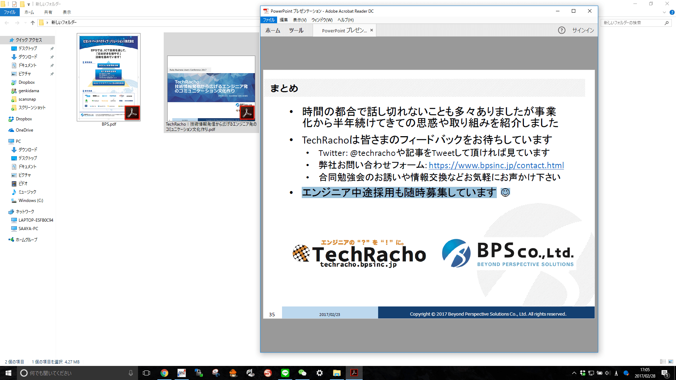
Task: Open WeChat from the taskbar
Action: [x=302, y=373]
